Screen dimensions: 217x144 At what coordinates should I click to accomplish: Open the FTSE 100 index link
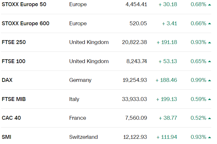point(14,61)
